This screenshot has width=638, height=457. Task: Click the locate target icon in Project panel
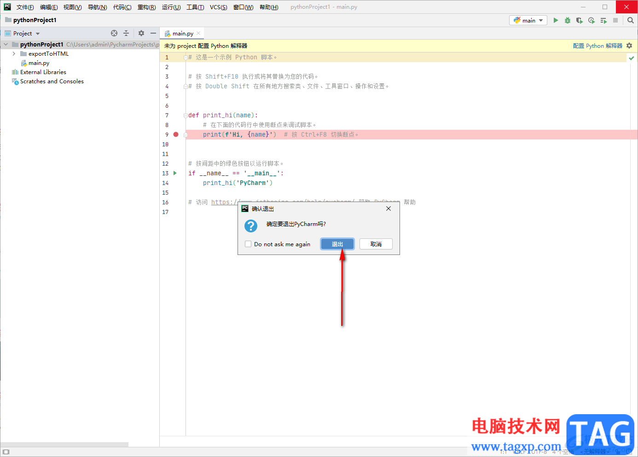coord(114,33)
